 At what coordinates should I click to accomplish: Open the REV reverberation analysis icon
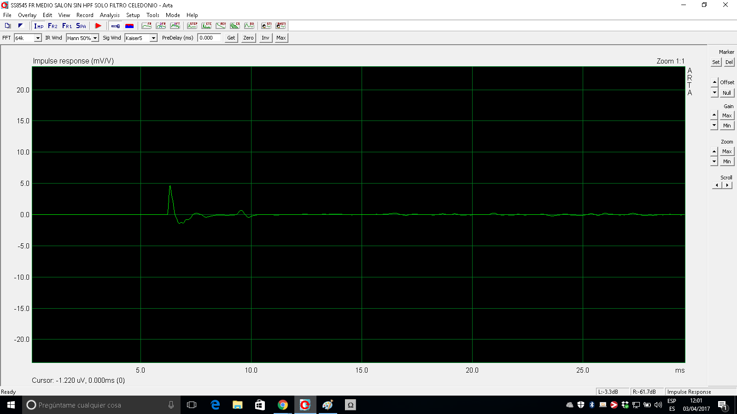(x=221, y=26)
